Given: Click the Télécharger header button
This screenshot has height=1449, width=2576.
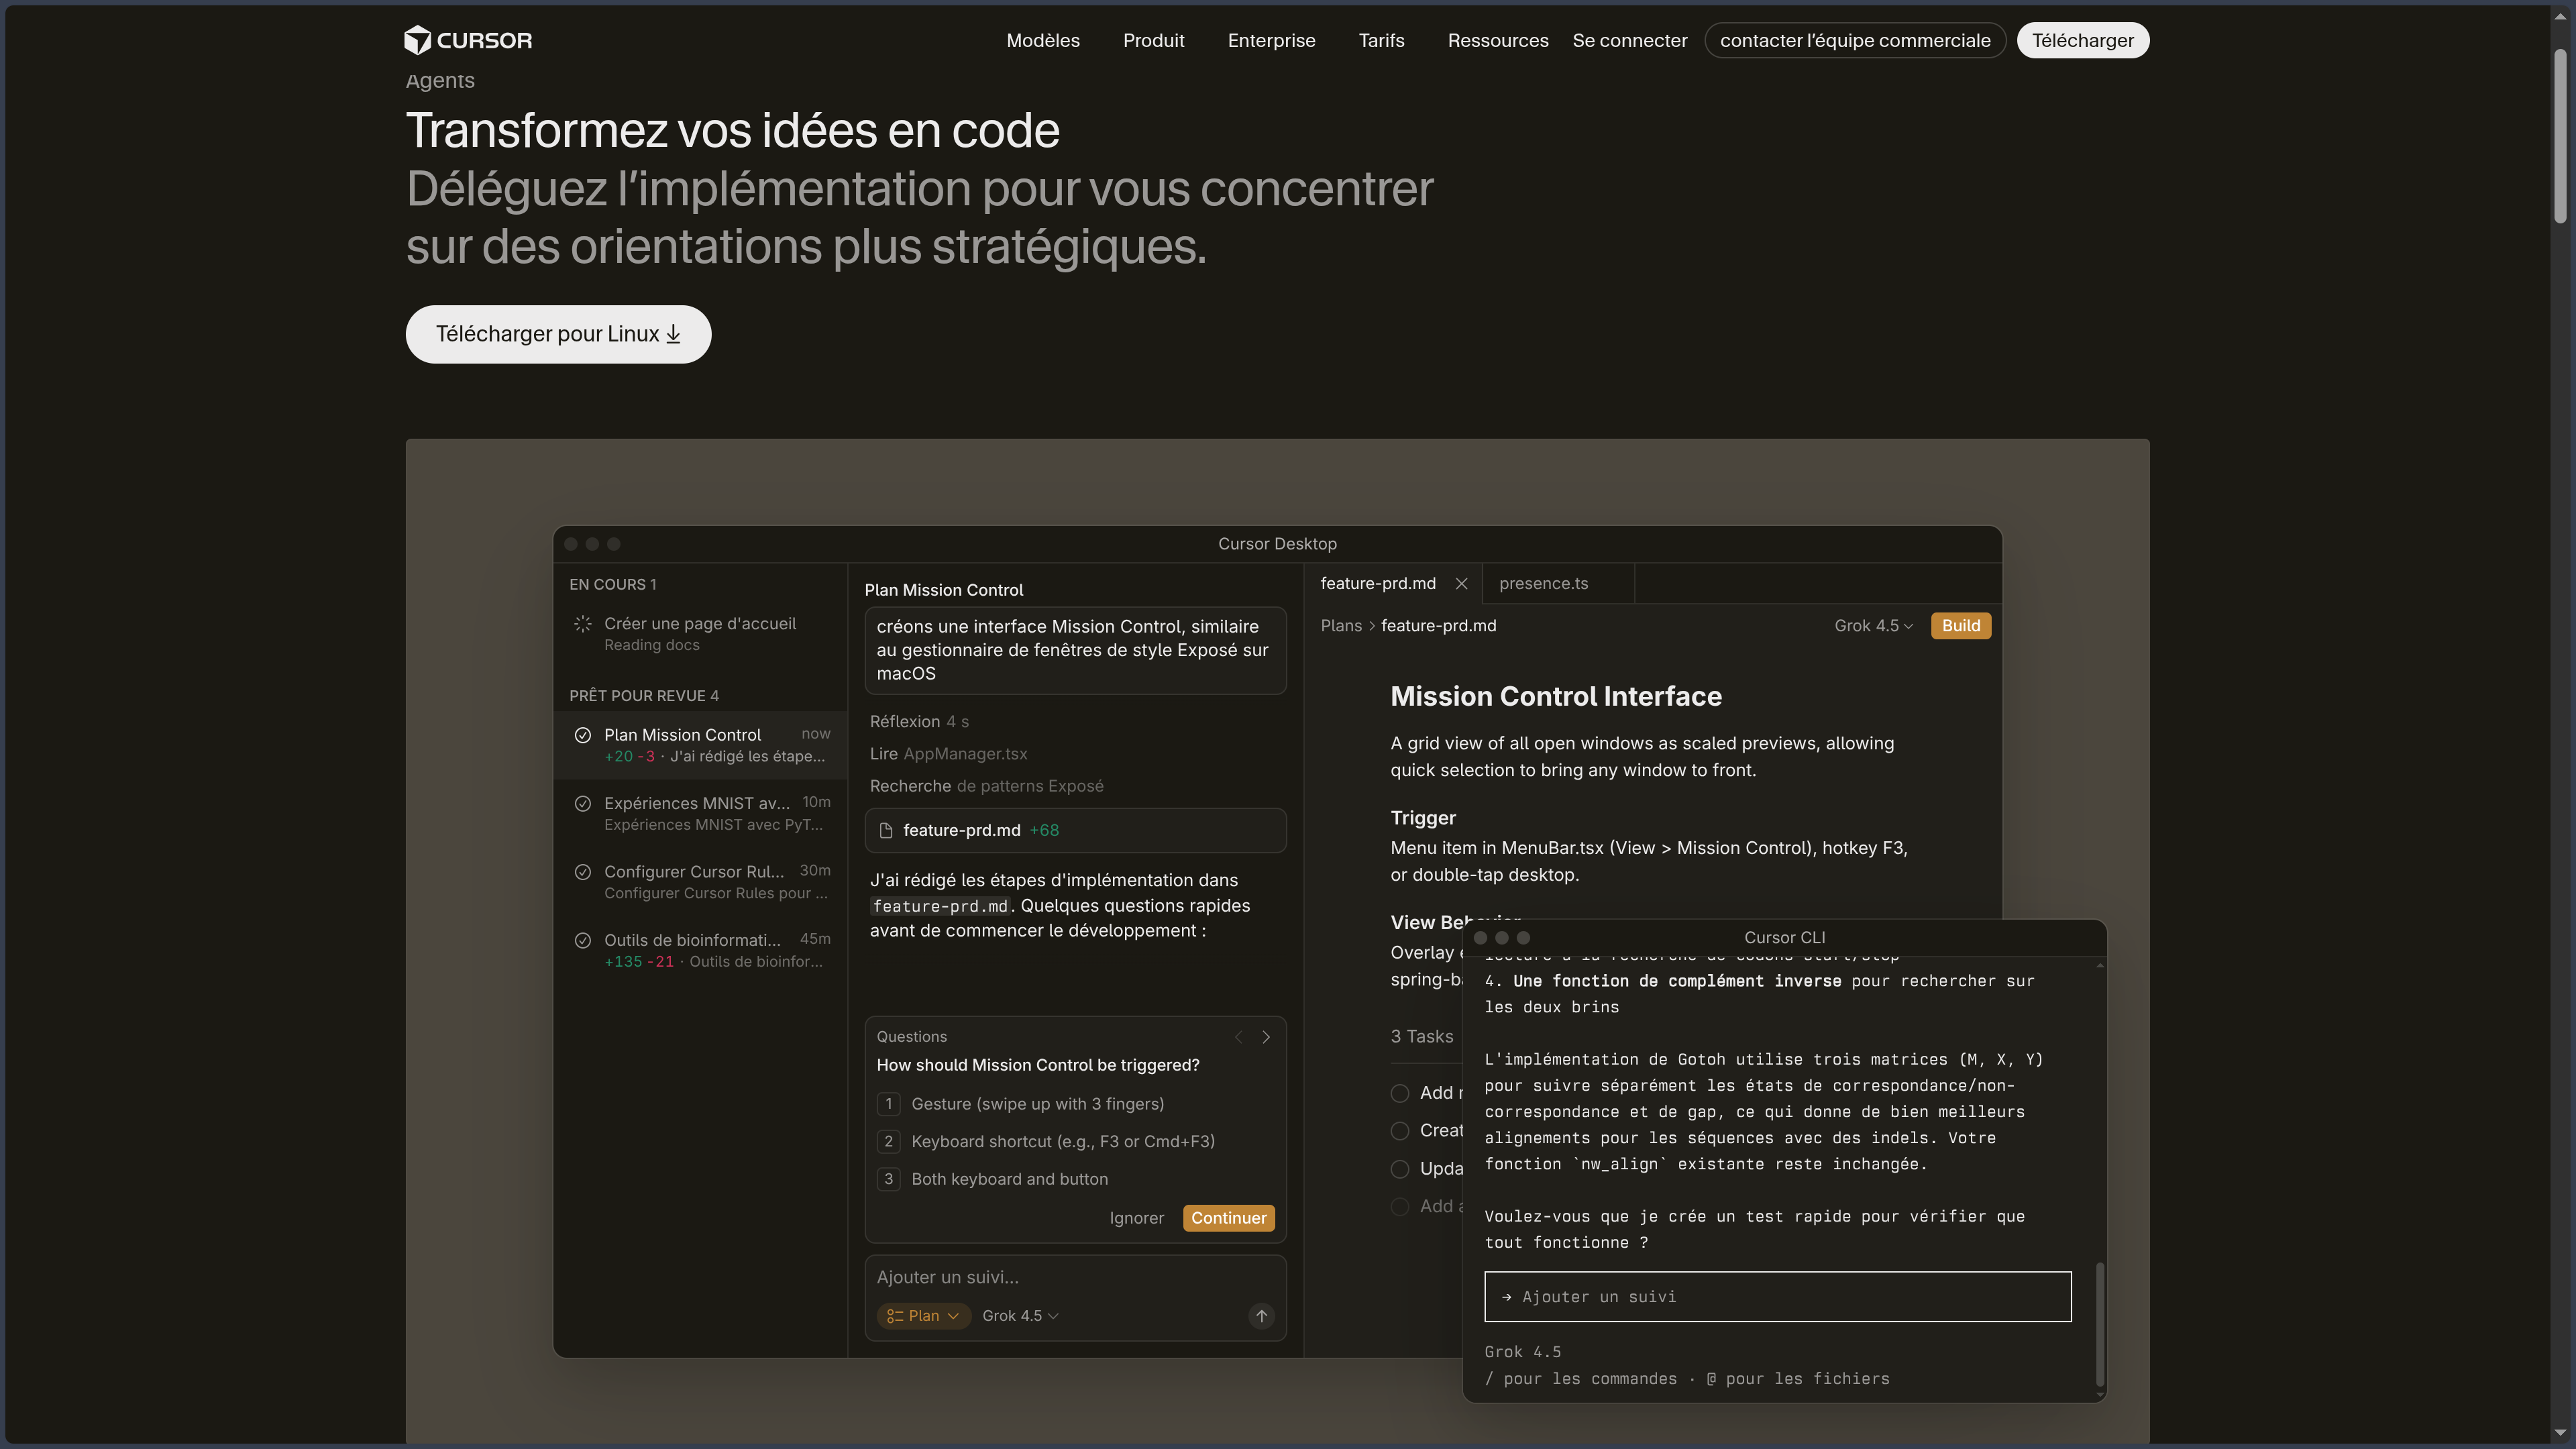Looking at the screenshot, I should (2082, 40).
